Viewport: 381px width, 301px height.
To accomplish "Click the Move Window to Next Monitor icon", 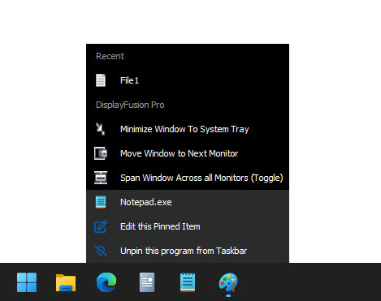I will [x=101, y=153].
